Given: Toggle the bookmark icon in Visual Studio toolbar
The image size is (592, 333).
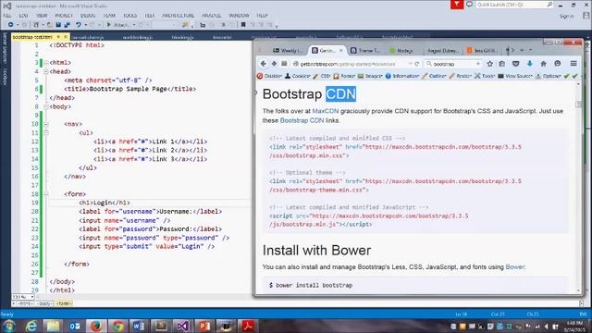Looking at the screenshot, I should [243, 25].
